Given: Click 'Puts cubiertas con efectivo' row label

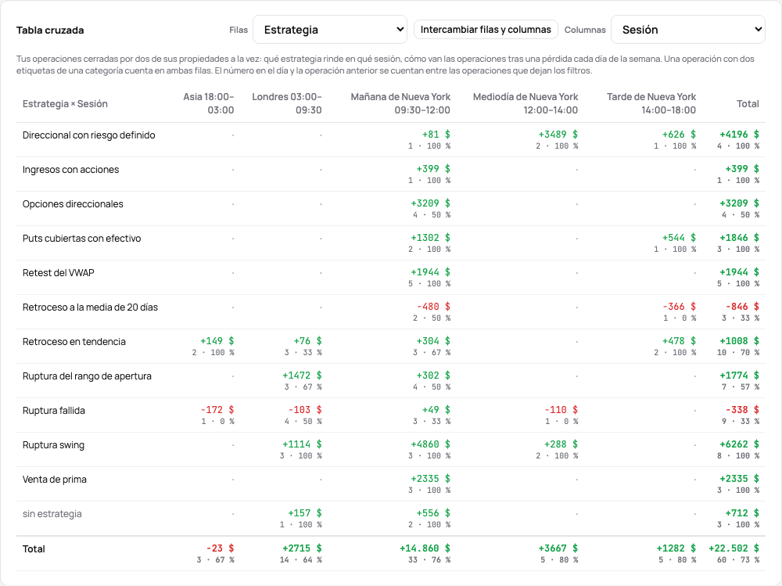Looking at the screenshot, I should coord(82,239).
